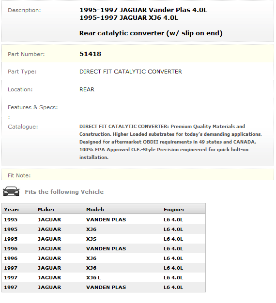Image resolution: width=276 pixels, height=303 pixels.
Task: Select the catalogue paragraph about EPA approval
Action: pos(170,142)
